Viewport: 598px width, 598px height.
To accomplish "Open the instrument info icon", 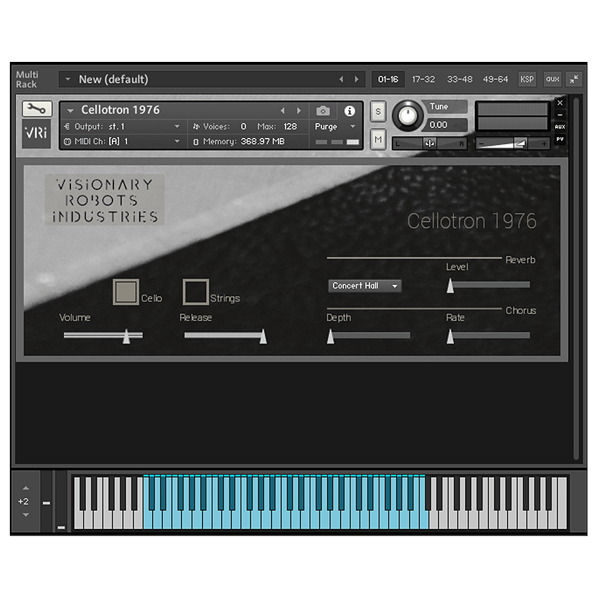I will coord(350,111).
